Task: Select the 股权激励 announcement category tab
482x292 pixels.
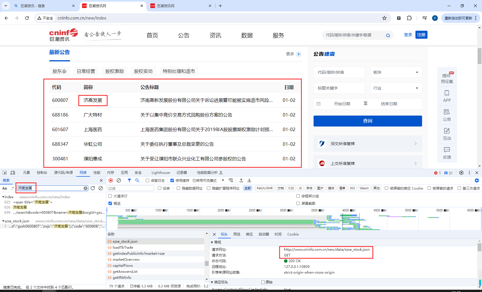Action: point(114,71)
